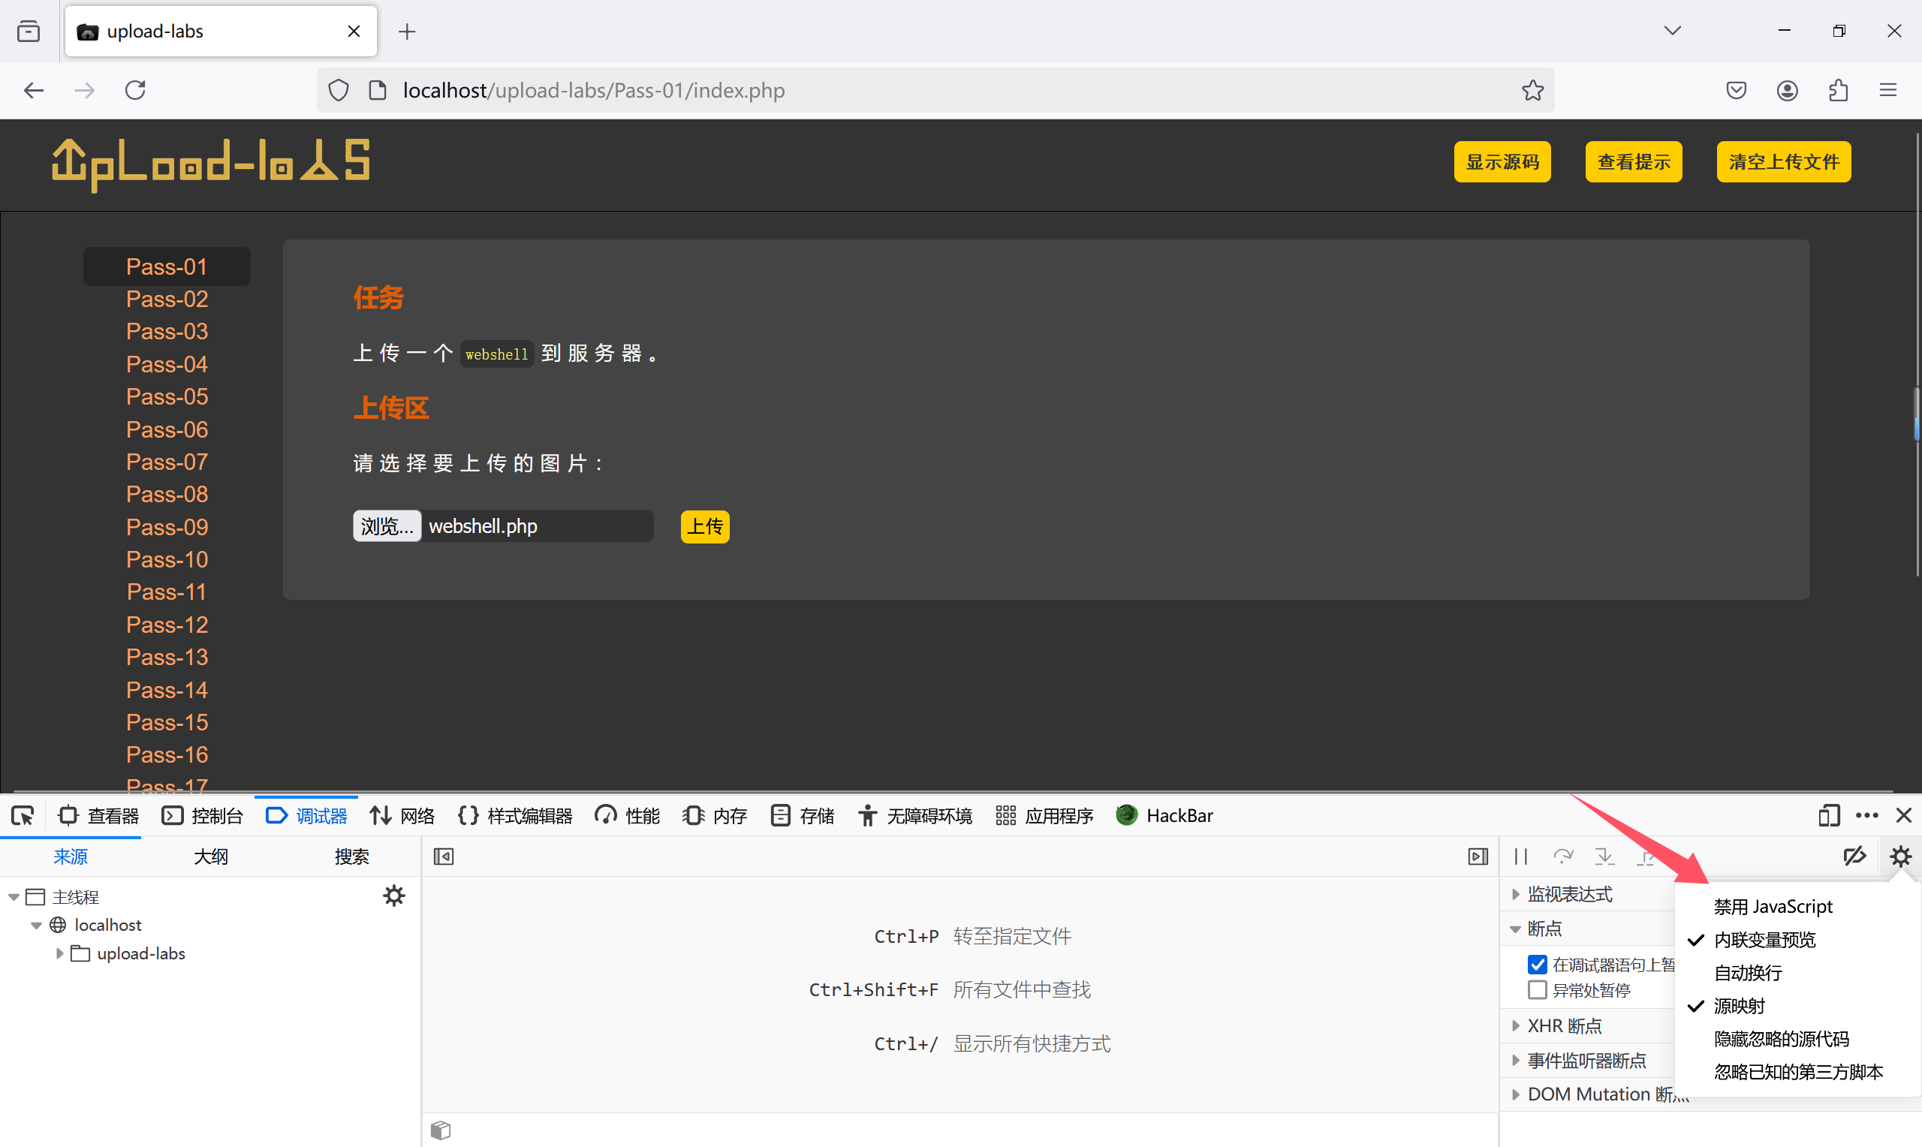Click the yellow 上传 upload button
Viewport: 1922px width, 1147px height.
(704, 526)
